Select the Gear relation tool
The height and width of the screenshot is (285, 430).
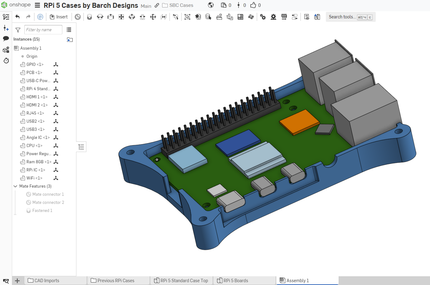click(x=263, y=17)
